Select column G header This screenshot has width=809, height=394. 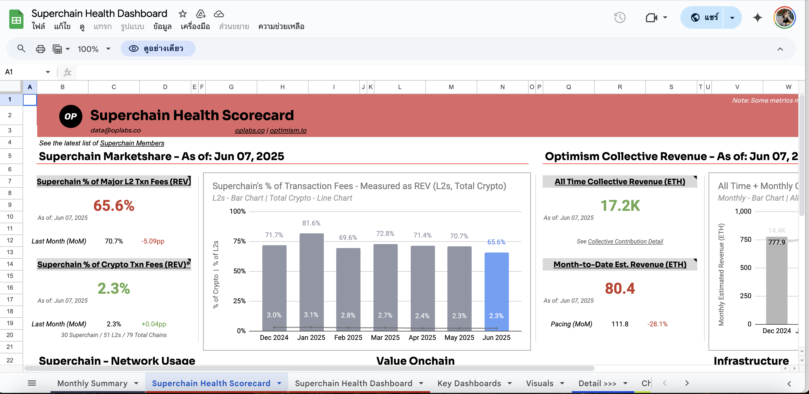pos(231,87)
